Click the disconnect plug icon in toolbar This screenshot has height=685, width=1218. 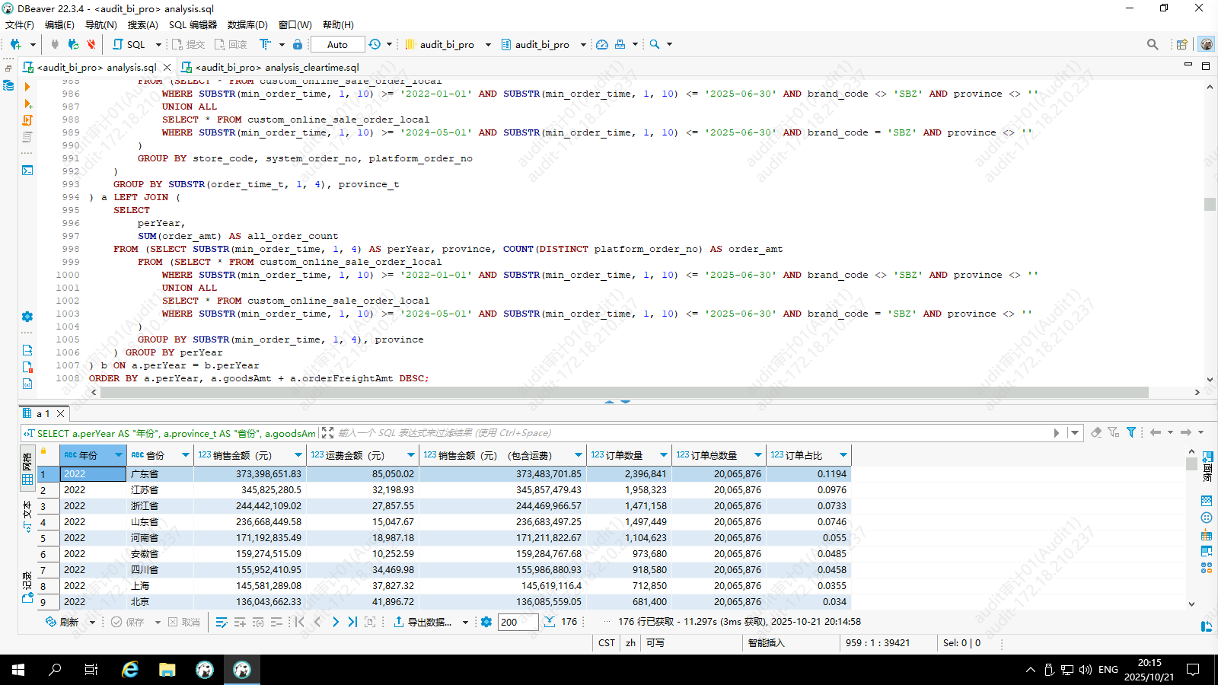pos(91,44)
